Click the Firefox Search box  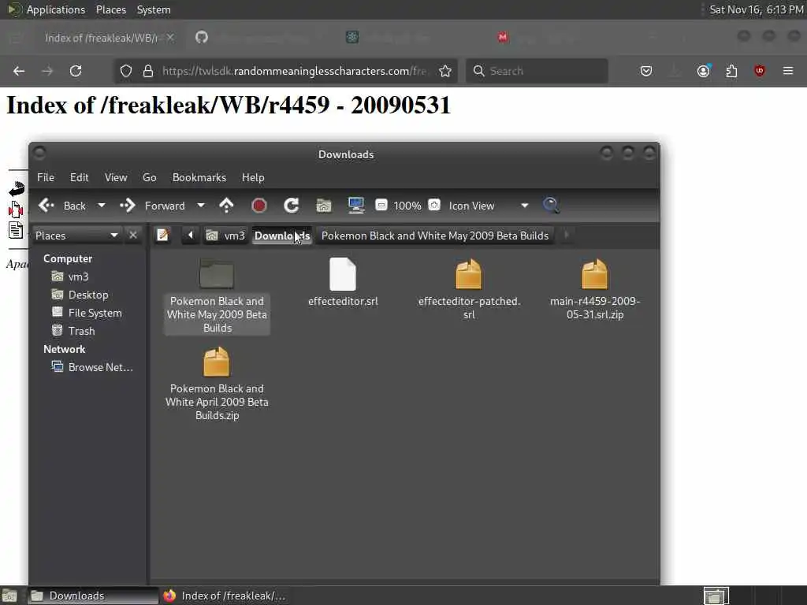coord(537,71)
